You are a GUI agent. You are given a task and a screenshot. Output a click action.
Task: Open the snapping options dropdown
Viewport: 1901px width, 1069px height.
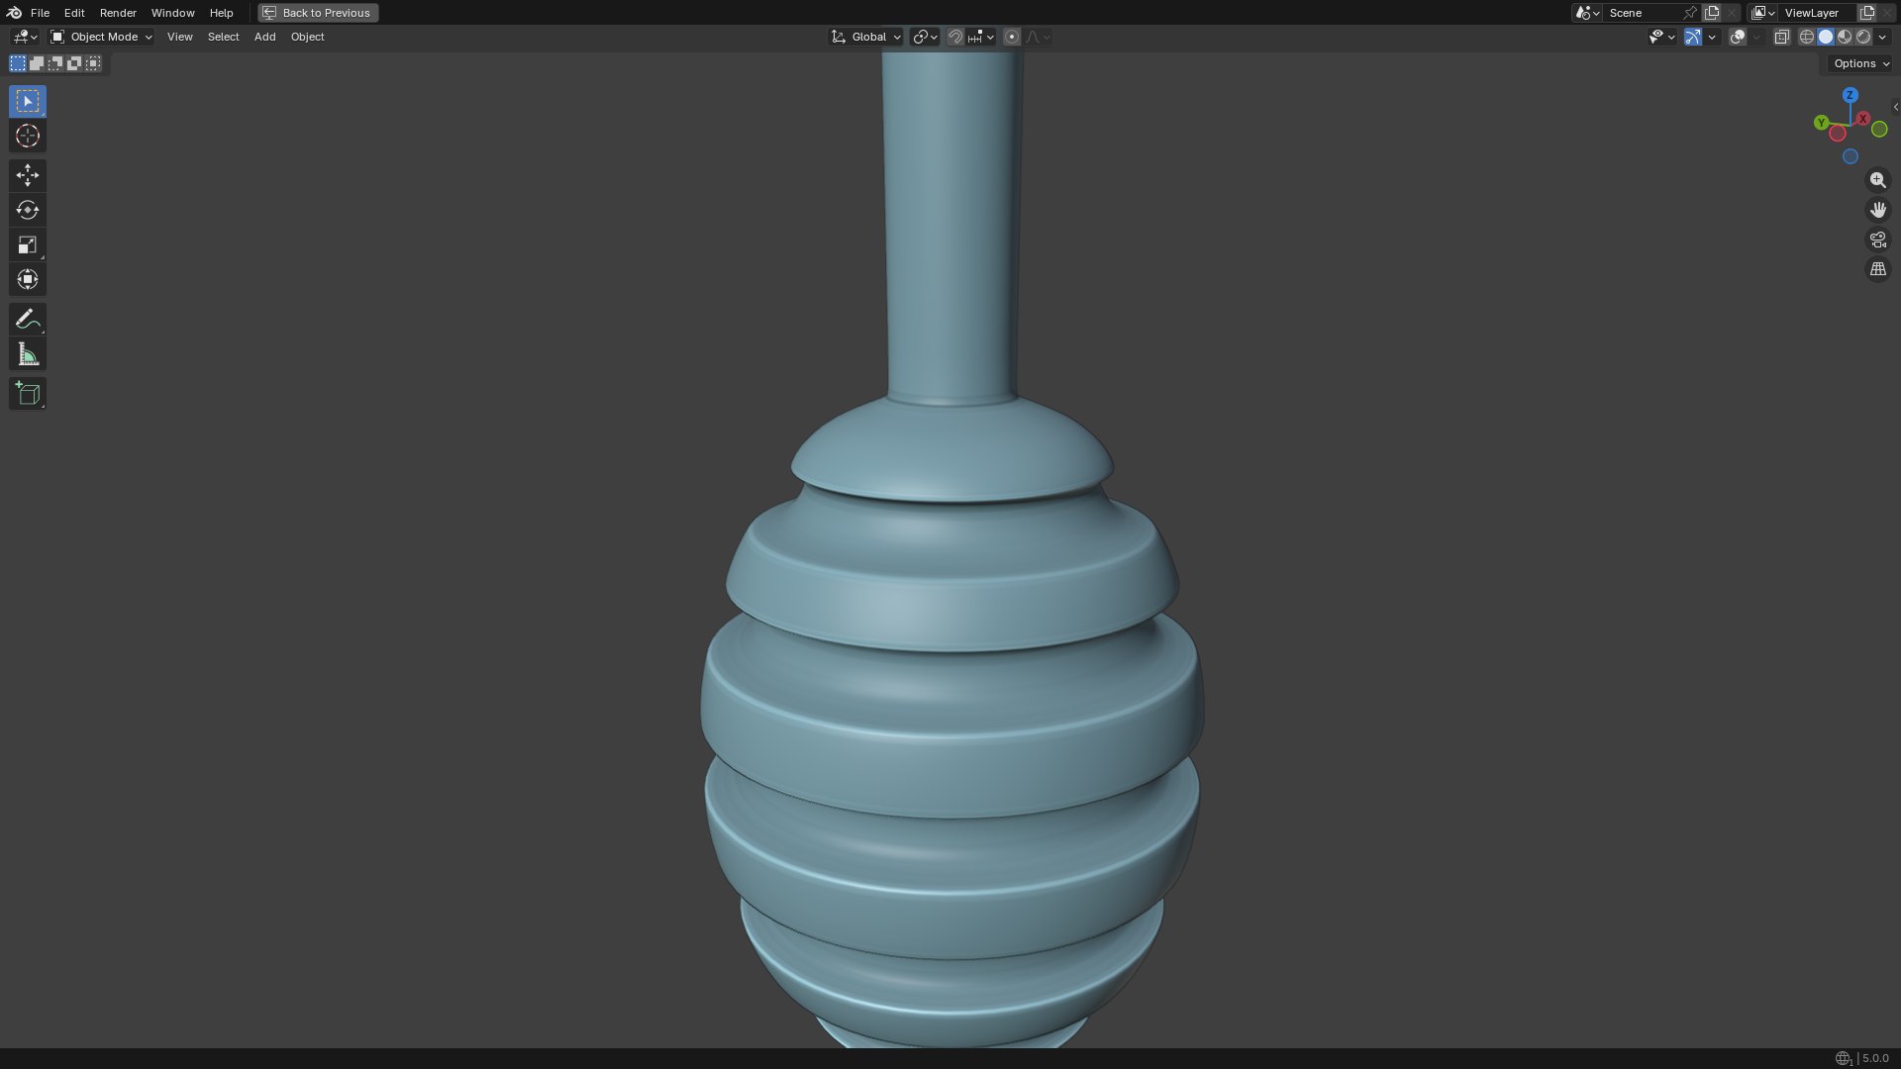point(981,37)
